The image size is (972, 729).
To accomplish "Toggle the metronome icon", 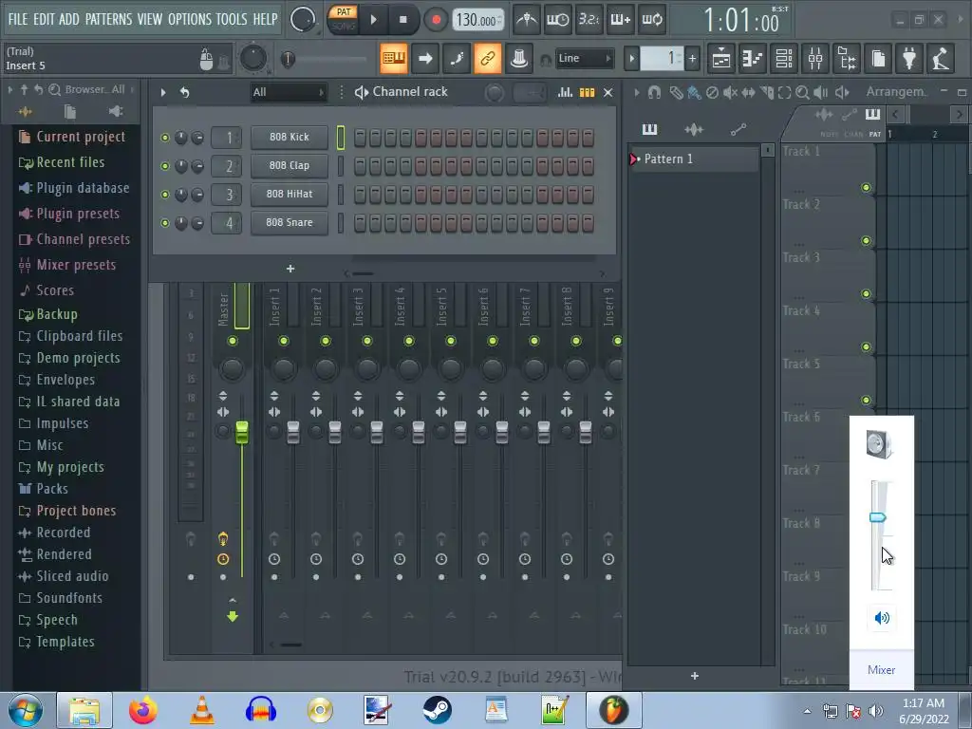I will point(527,20).
